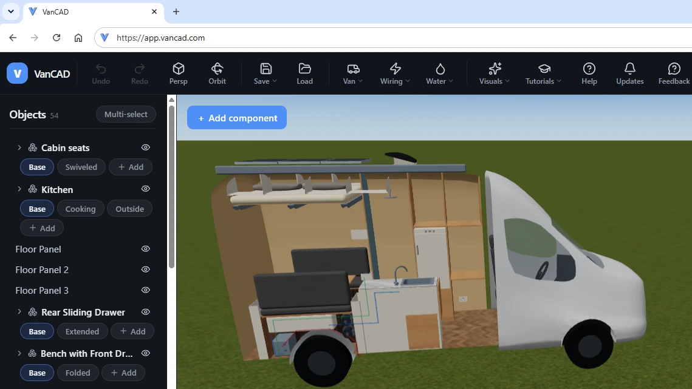This screenshot has width=692, height=389.
Task: Select the Kitchen group name
Action: pyautogui.click(x=57, y=190)
